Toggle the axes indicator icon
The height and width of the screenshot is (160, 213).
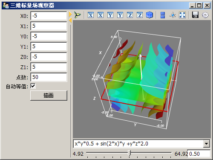pyautogui.click(x=173, y=15)
